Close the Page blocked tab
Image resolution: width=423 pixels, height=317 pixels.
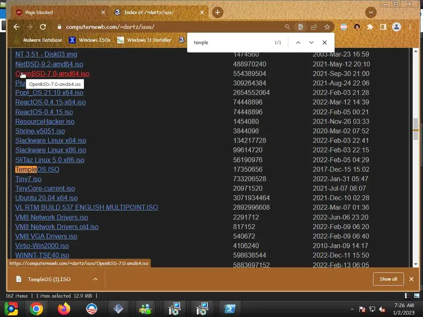coord(103,12)
